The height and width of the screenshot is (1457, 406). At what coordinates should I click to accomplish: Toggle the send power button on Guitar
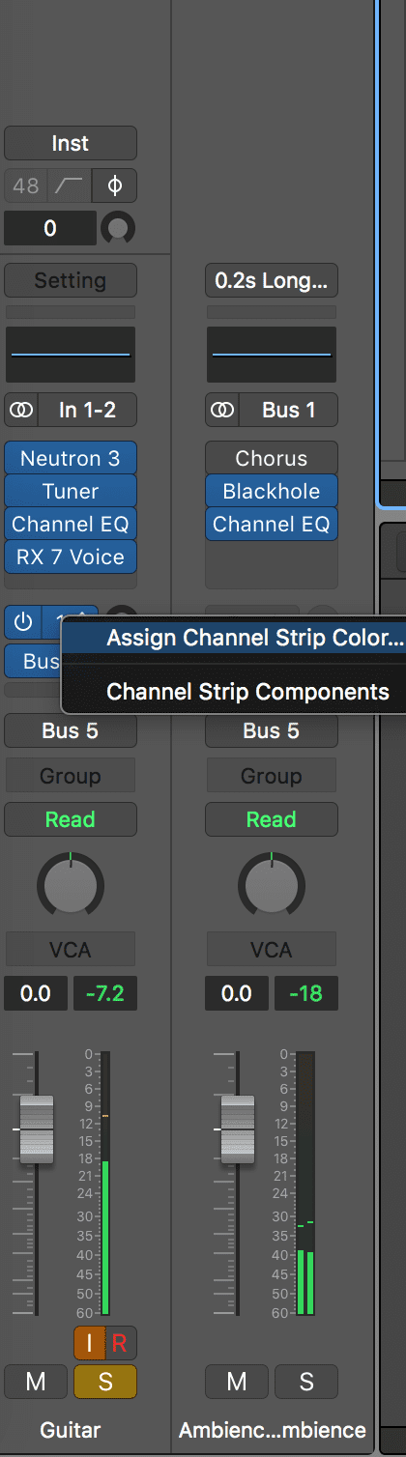click(x=21, y=620)
